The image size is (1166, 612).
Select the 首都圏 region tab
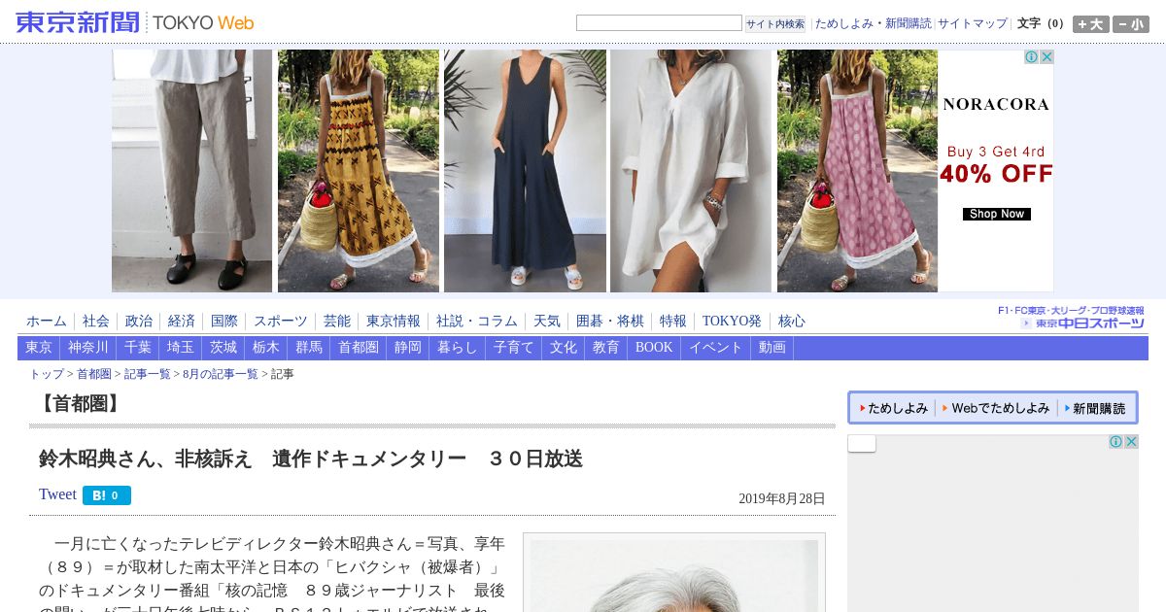pyautogui.click(x=359, y=348)
